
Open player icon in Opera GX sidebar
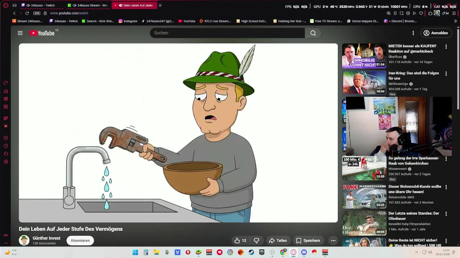6,138
